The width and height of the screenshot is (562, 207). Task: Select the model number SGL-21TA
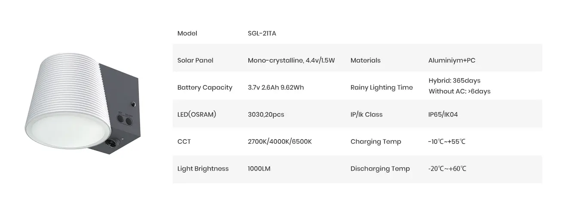(x=262, y=33)
